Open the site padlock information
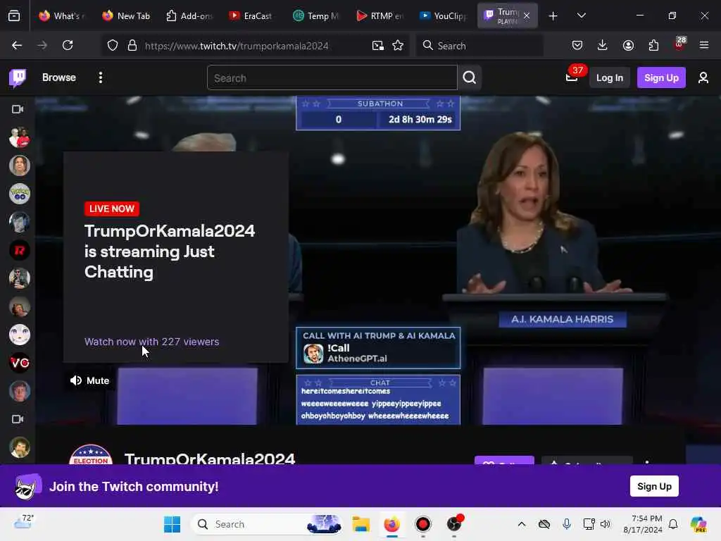 pos(132,46)
